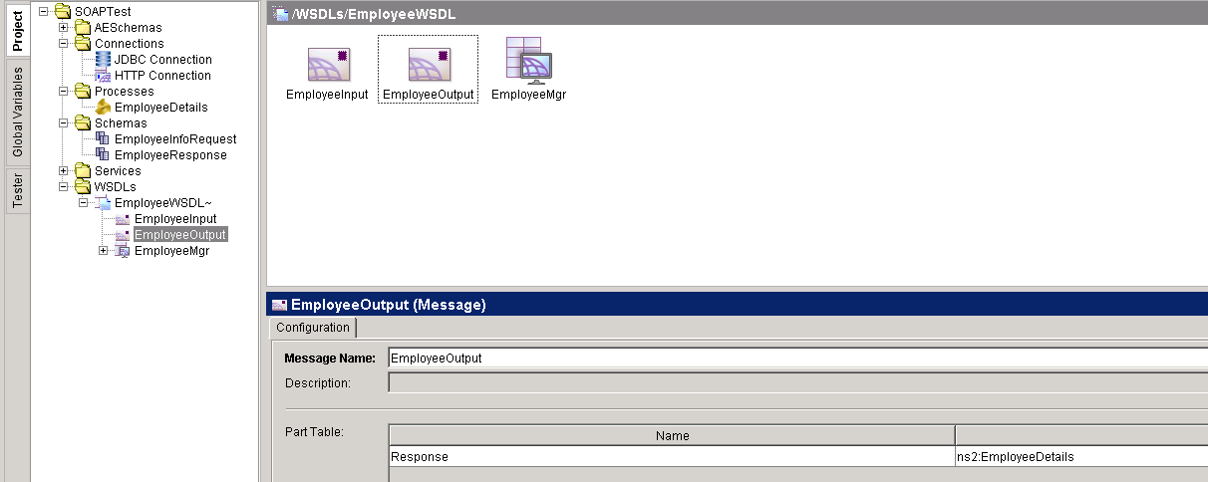The width and height of the screenshot is (1208, 482).
Task: Select HTTP Connection in the project tree
Action: pos(162,76)
